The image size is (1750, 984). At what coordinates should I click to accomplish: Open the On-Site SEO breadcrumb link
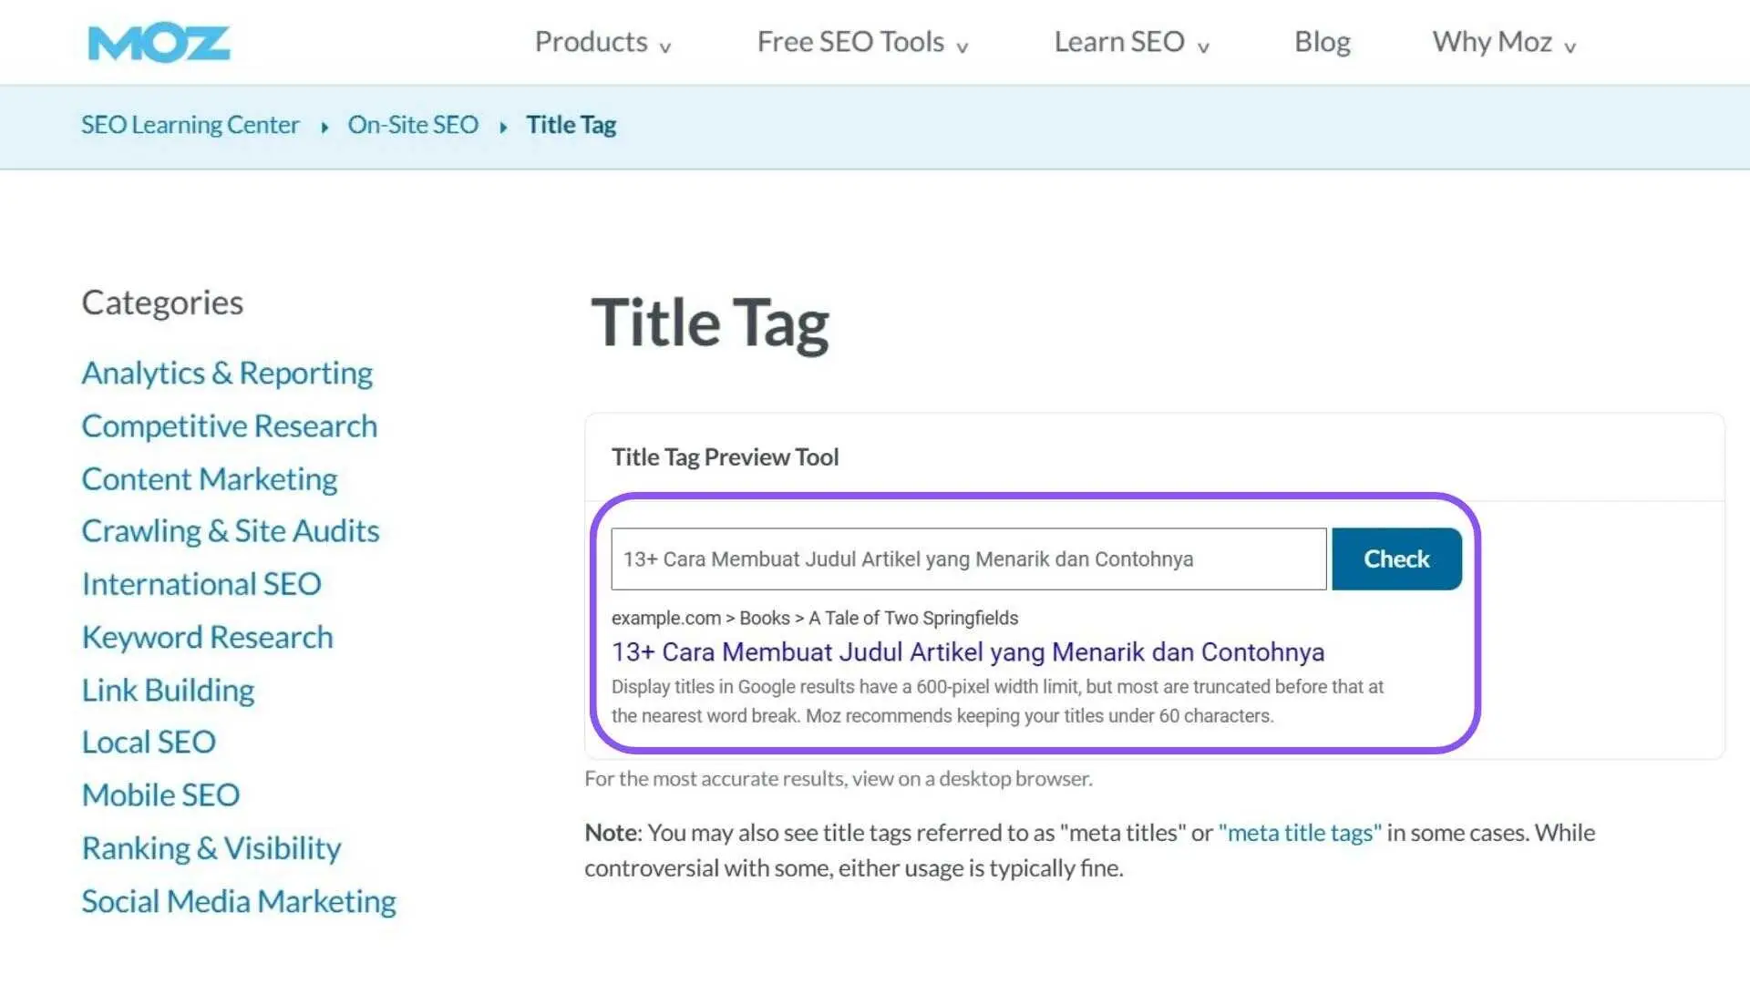pos(413,125)
